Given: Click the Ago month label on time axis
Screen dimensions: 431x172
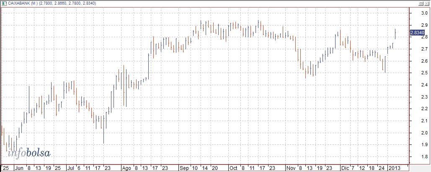Looking at the screenshot, I should [127, 168].
